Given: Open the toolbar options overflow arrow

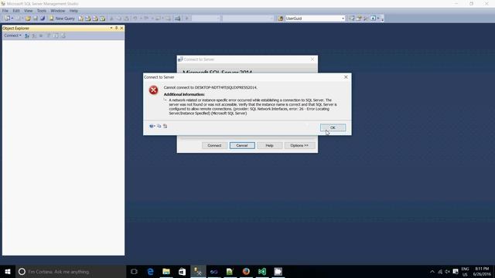Looking at the screenshot, I should (382, 19).
